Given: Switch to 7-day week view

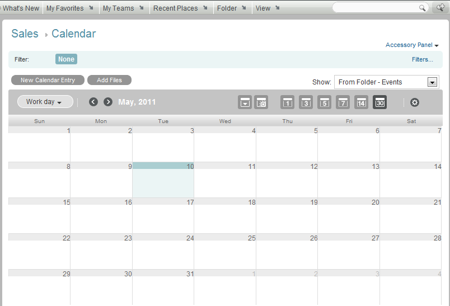Looking at the screenshot, I should click(343, 102).
